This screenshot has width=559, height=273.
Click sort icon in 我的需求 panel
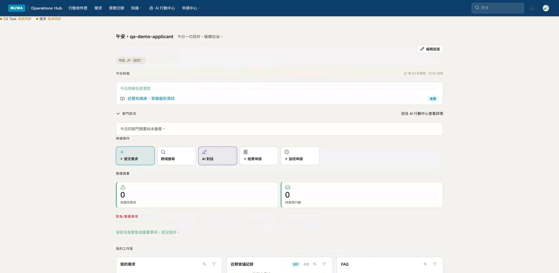pos(204,264)
